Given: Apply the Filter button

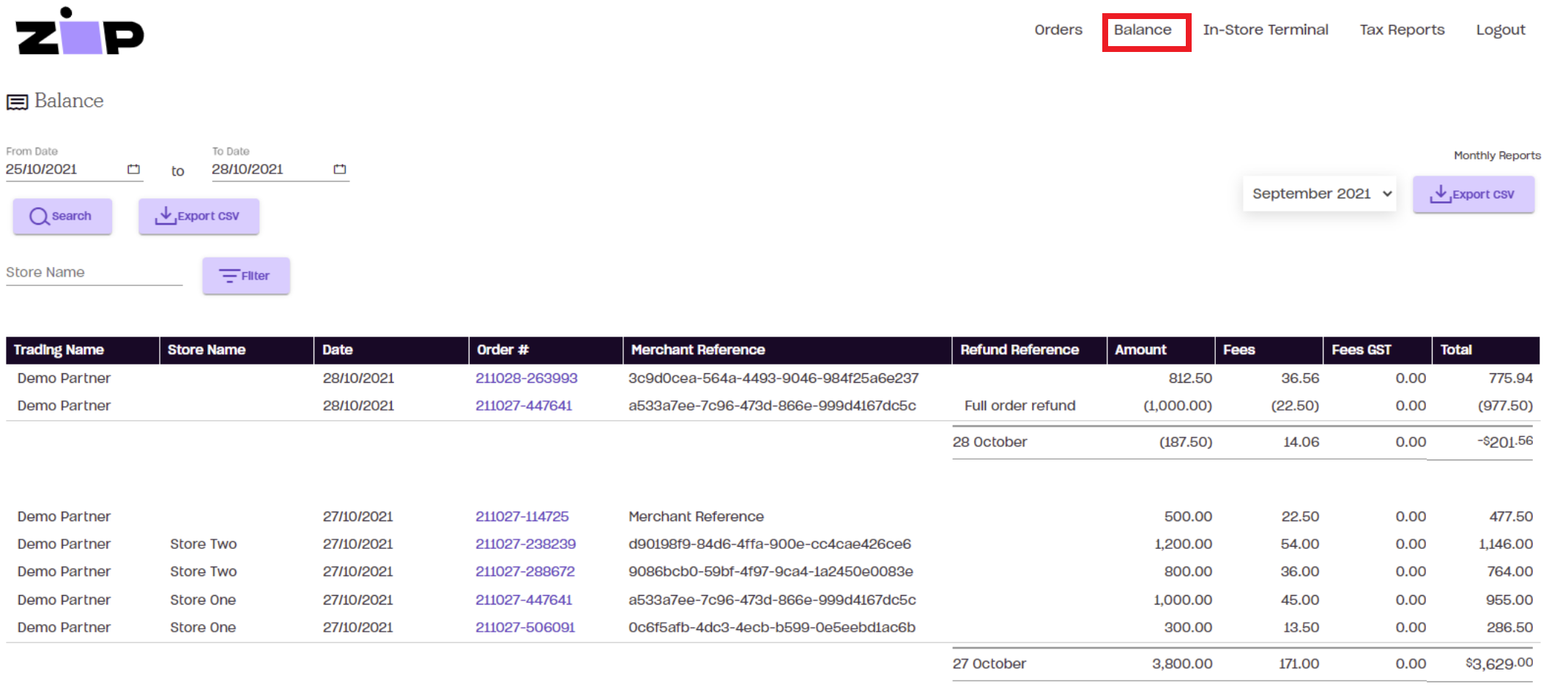Looking at the screenshot, I should [x=246, y=276].
